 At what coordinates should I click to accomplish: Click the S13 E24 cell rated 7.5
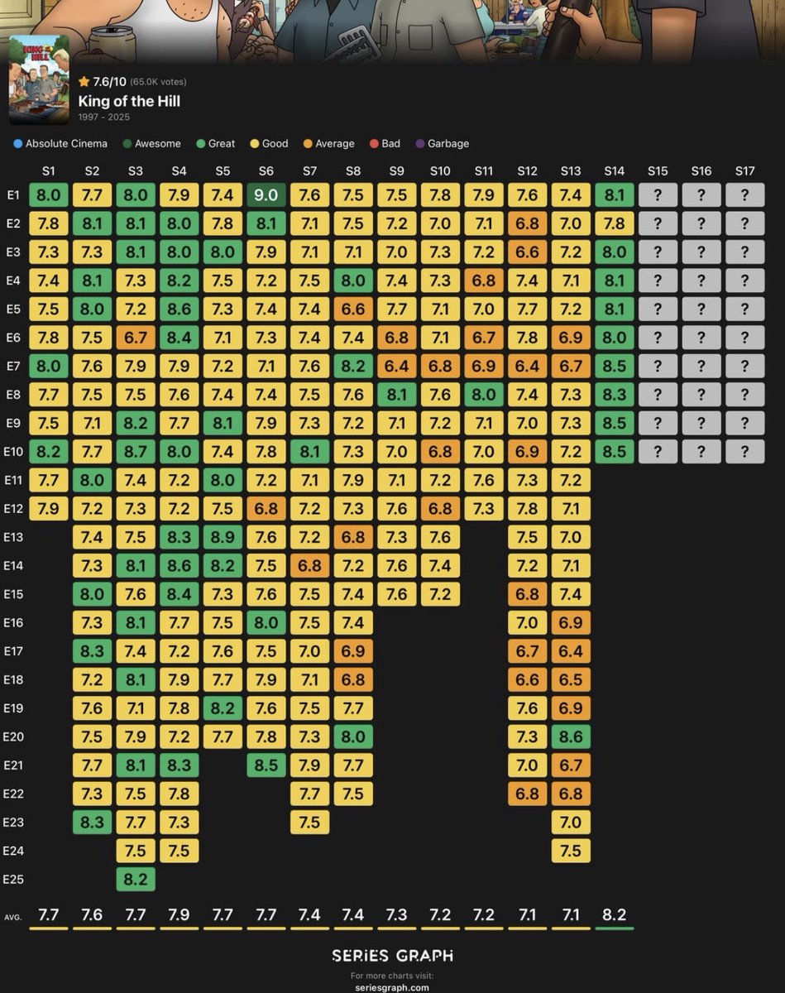coord(571,851)
